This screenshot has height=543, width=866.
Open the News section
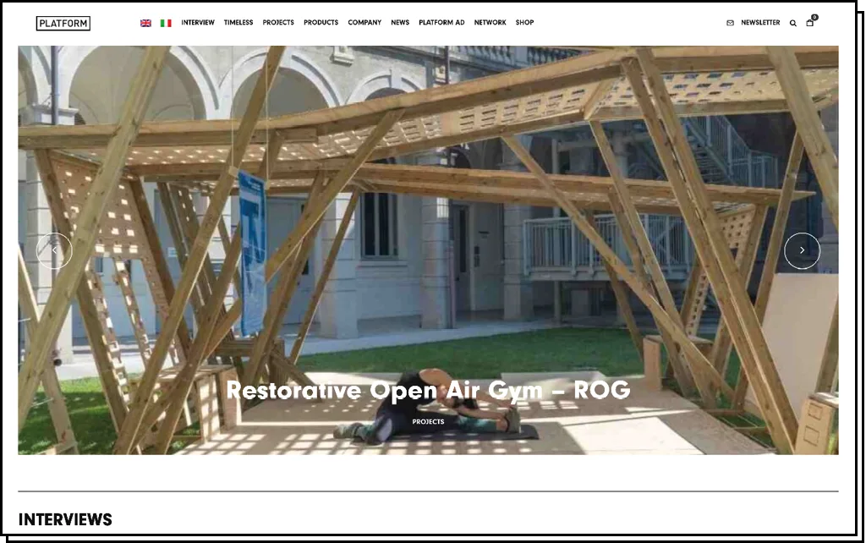(x=400, y=23)
